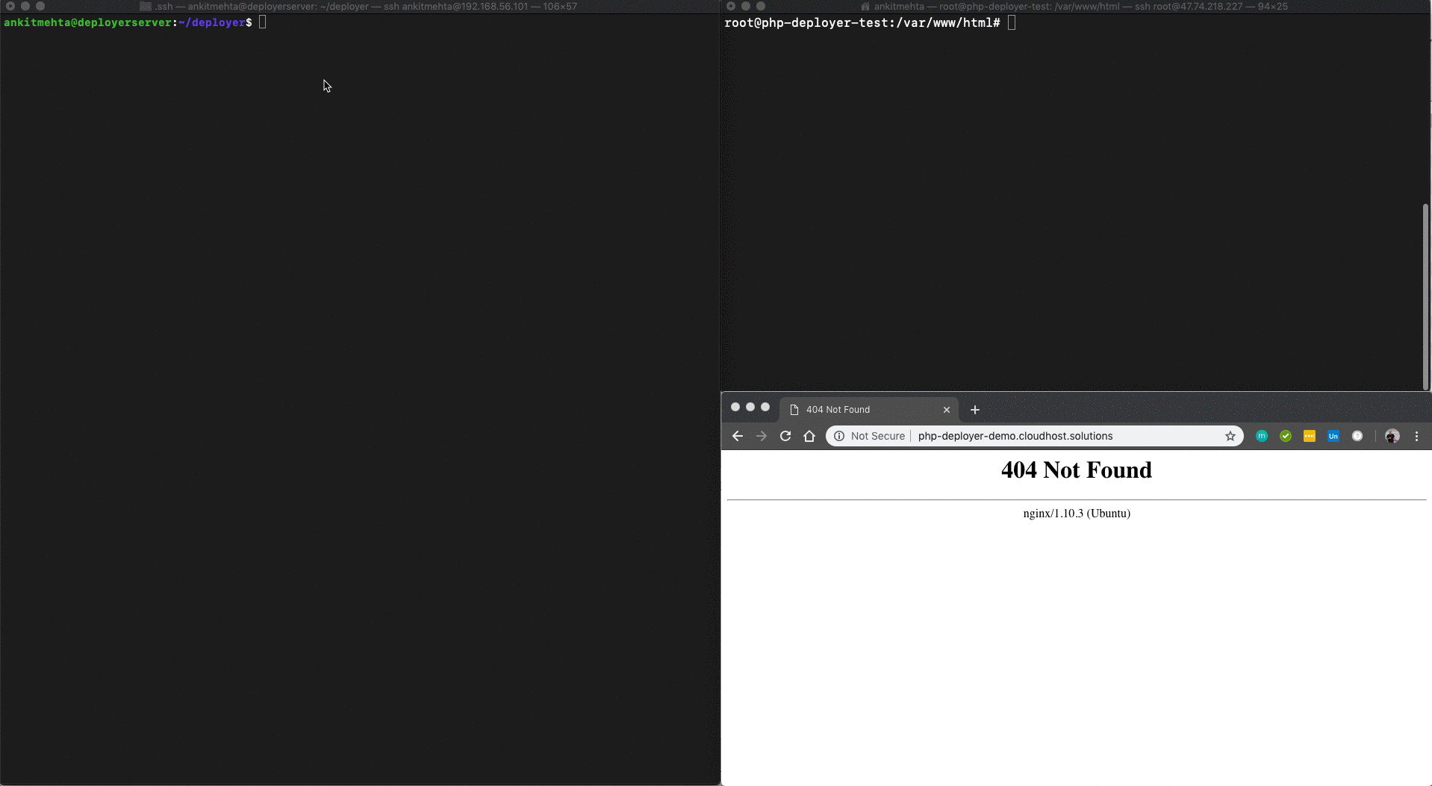Reload the 404 Not Found page
Viewport: 1432px width, 786px height.
[x=785, y=436]
